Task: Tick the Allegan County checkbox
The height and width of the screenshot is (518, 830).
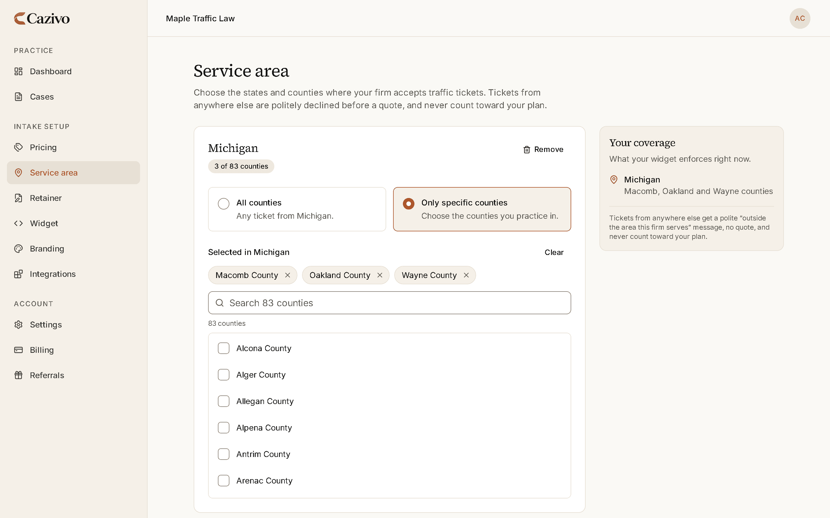Action: point(224,401)
